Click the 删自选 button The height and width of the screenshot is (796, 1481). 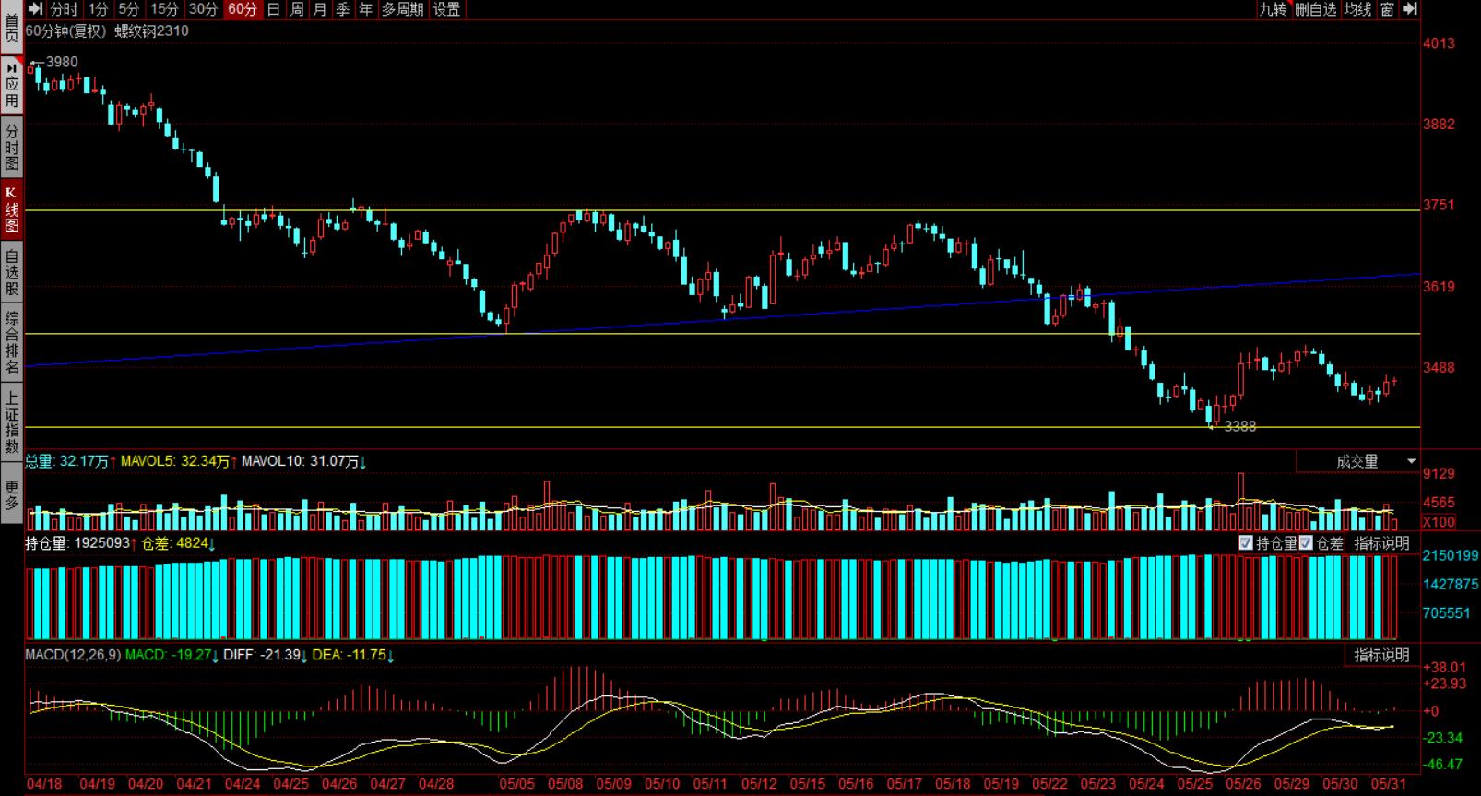[x=1315, y=9]
